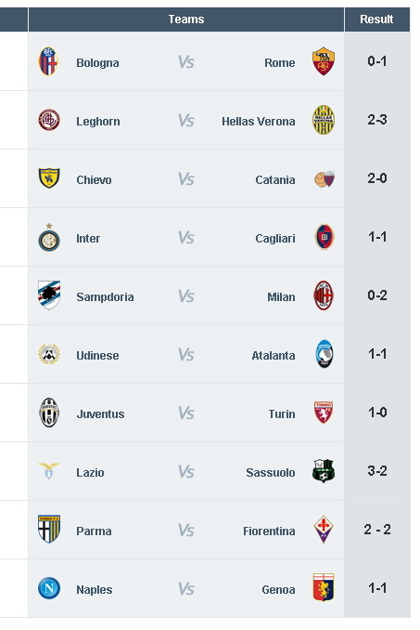Select the Result column header
This screenshot has width=420, height=630.
click(x=376, y=19)
